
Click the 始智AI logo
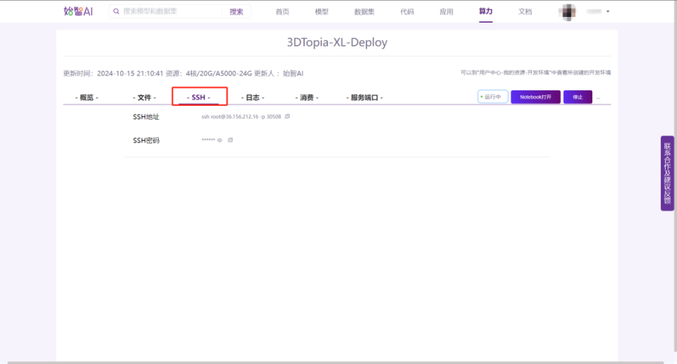78,11
